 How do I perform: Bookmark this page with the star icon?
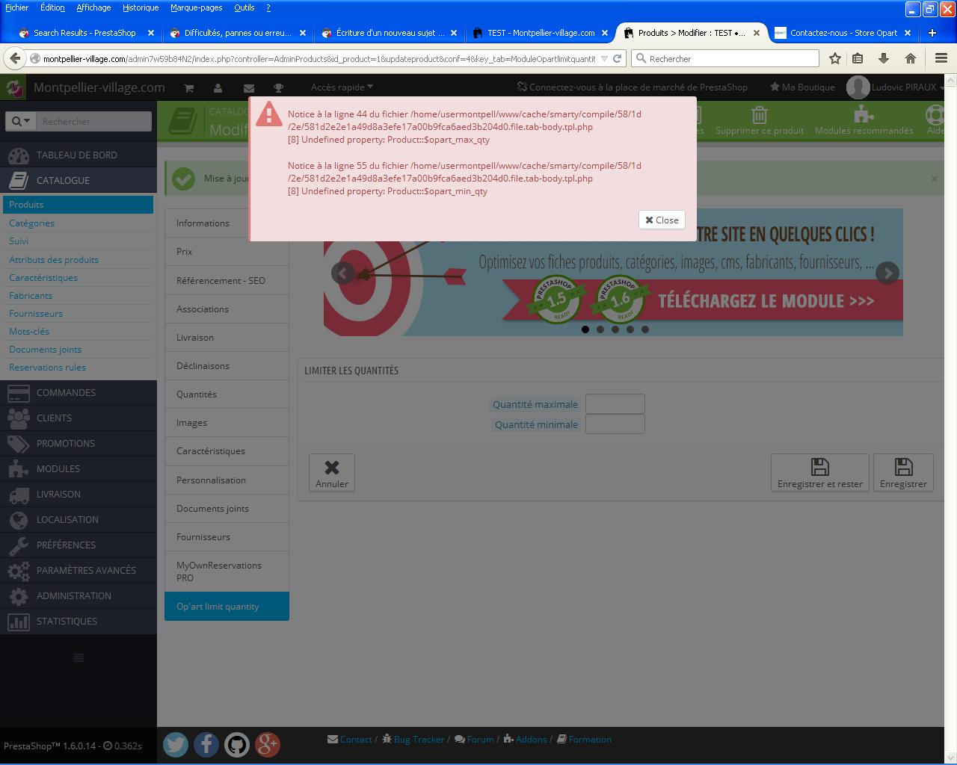pos(835,58)
